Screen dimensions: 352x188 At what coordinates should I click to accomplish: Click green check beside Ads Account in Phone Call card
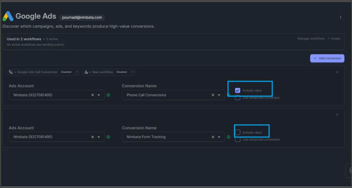coord(108,95)
